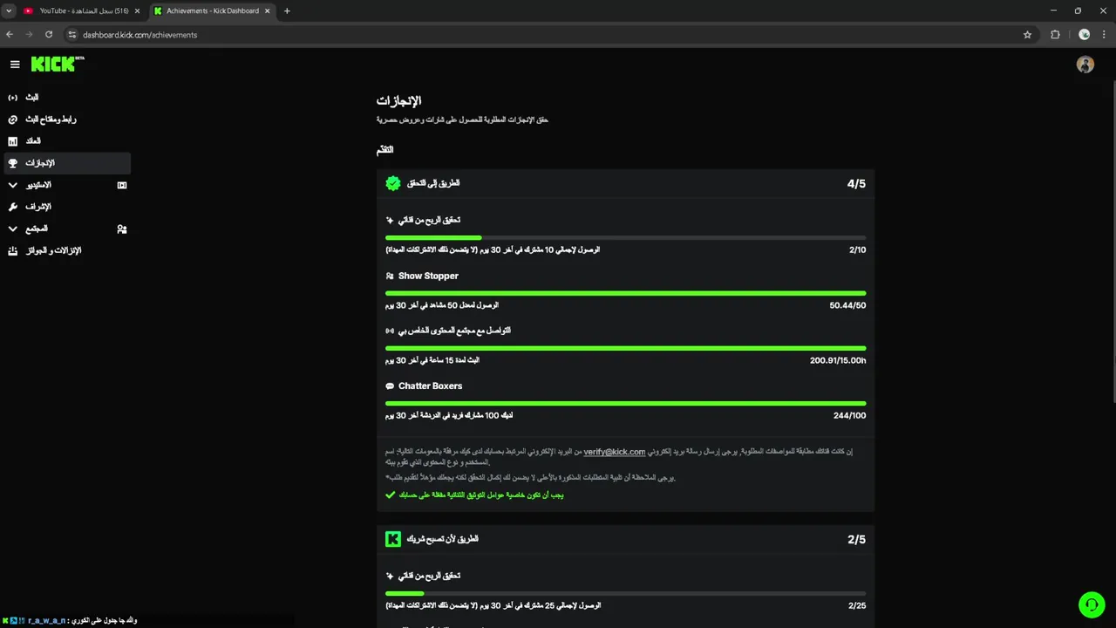This screenshot has height=628, width=1116.
Task: Open the stream (البث) sidebar item
Action: coord(32,98)
